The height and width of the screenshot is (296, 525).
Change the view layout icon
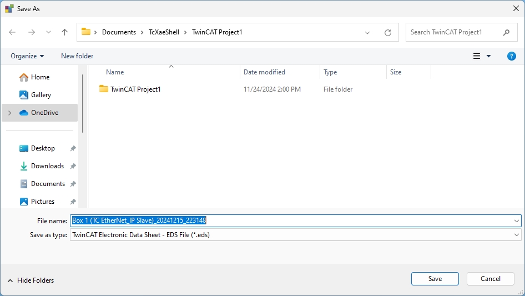pos(477,56)
